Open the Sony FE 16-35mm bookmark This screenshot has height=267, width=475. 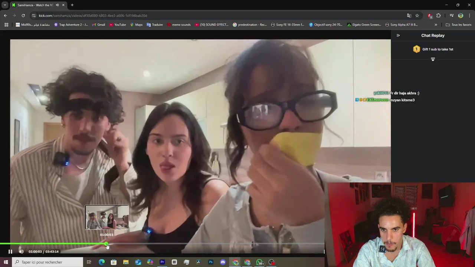tap(288, 25)
